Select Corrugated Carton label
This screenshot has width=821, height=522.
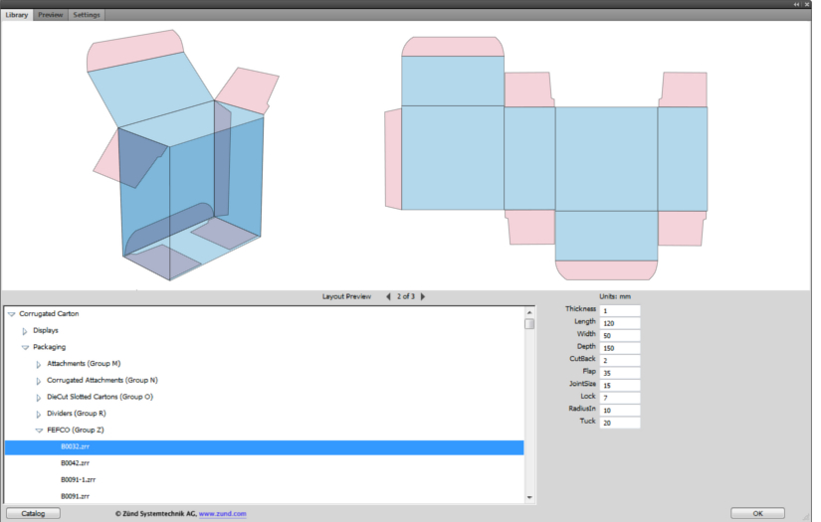49,314
